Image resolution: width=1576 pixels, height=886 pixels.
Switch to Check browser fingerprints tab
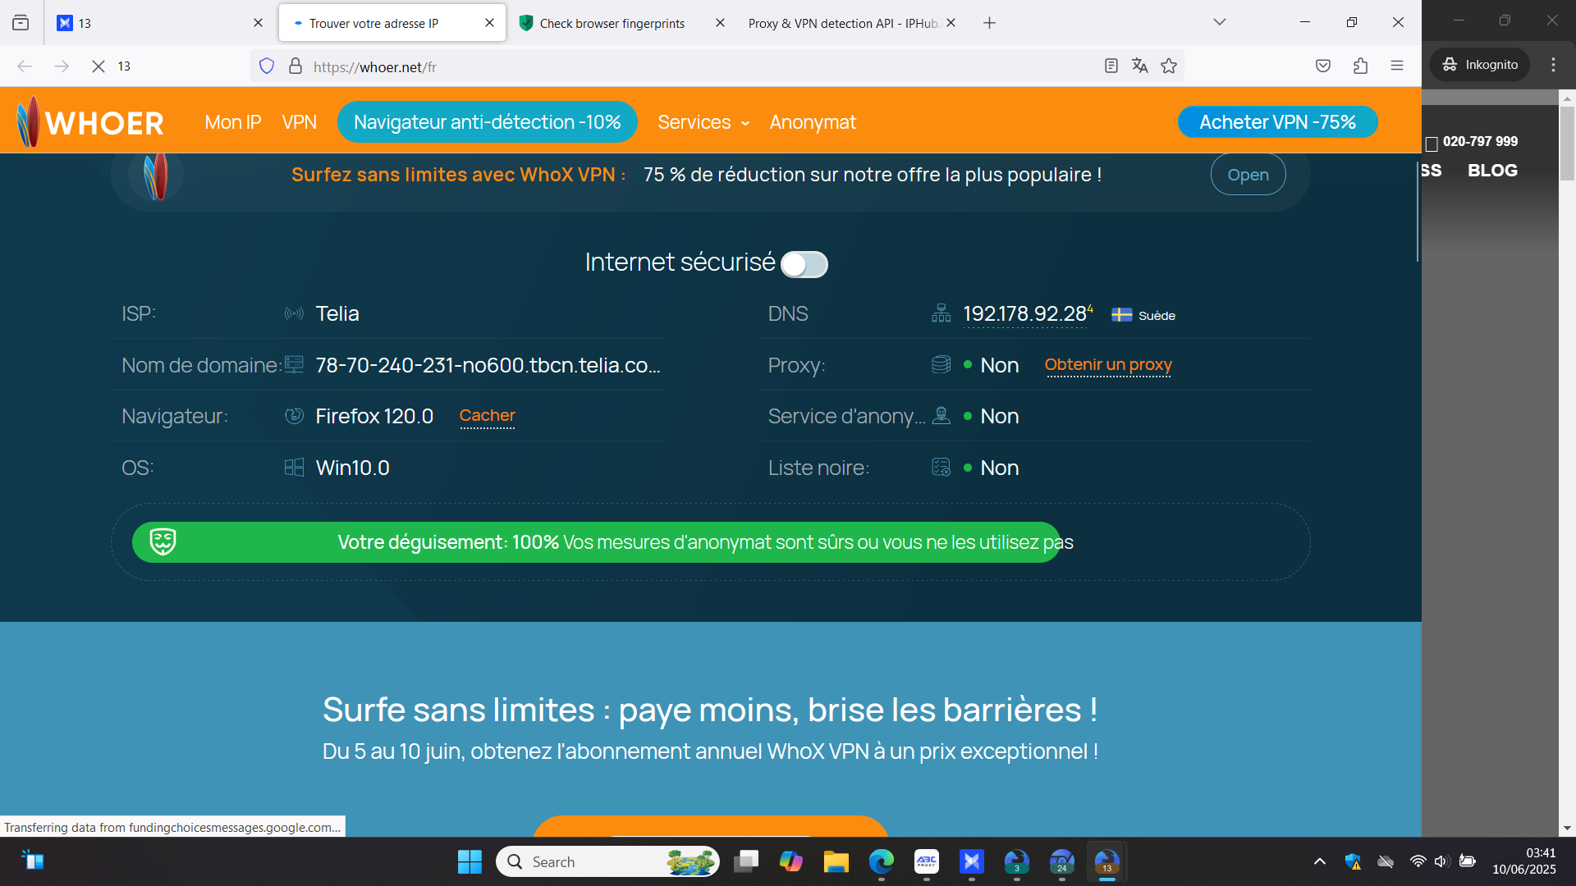click(612, 23)
